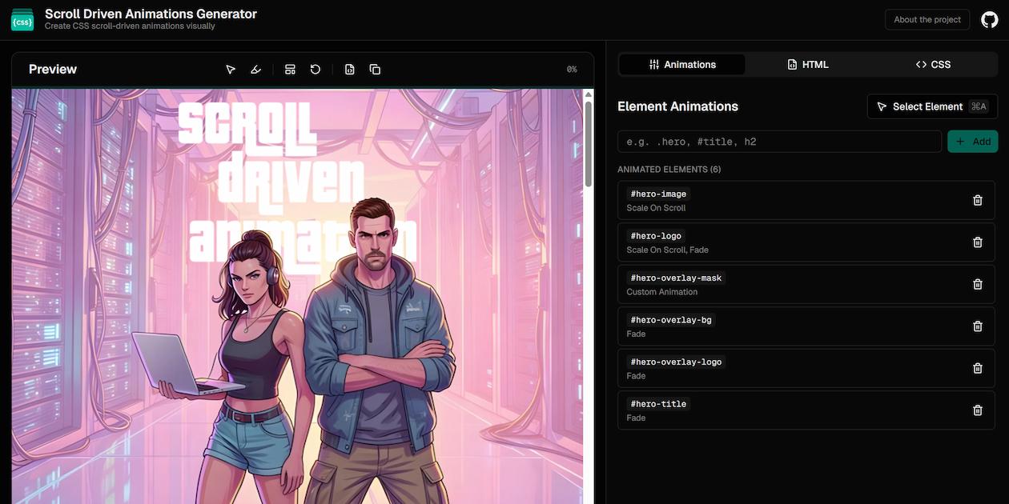Click the scrollbar up arrow in preview
This screenshot has height=504, width=1009.
click(x=589, y=94)
